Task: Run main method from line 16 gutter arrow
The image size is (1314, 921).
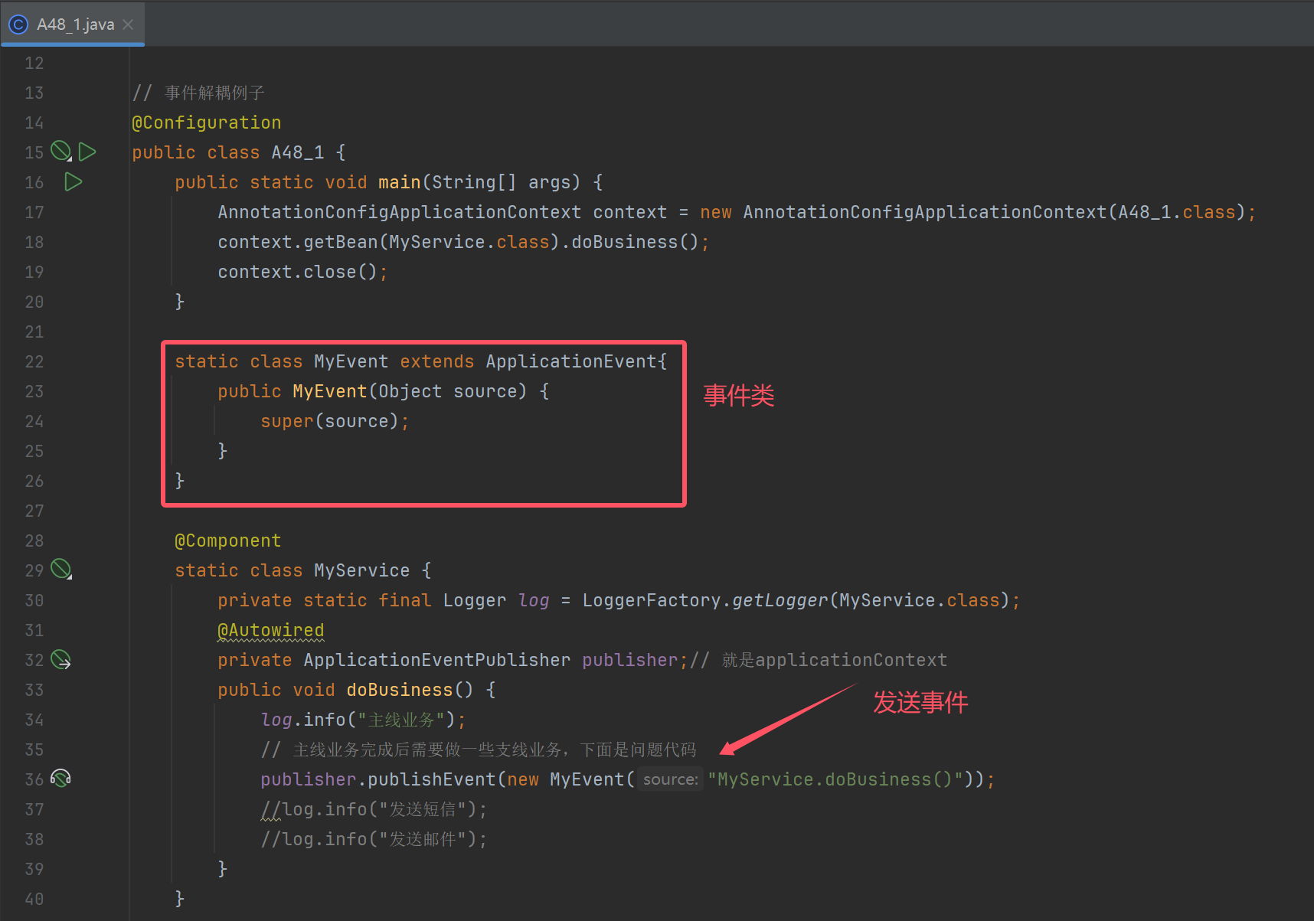Action: [x=74, y=181]
